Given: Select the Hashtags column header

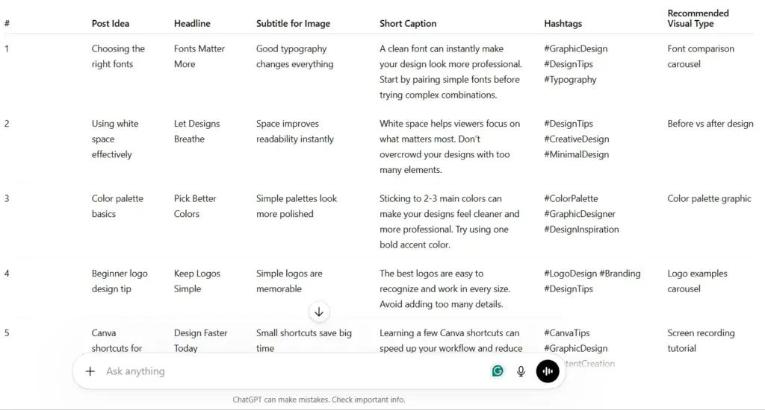Looking at the screenshot, I should tap(563, 23).
